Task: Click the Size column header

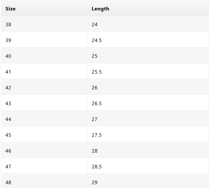Action: click(10, 9)
